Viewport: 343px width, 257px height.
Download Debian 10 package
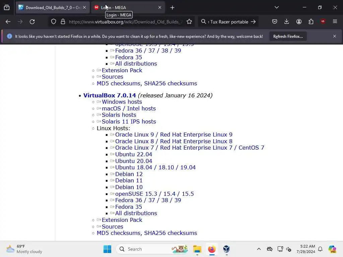(129, 187)
